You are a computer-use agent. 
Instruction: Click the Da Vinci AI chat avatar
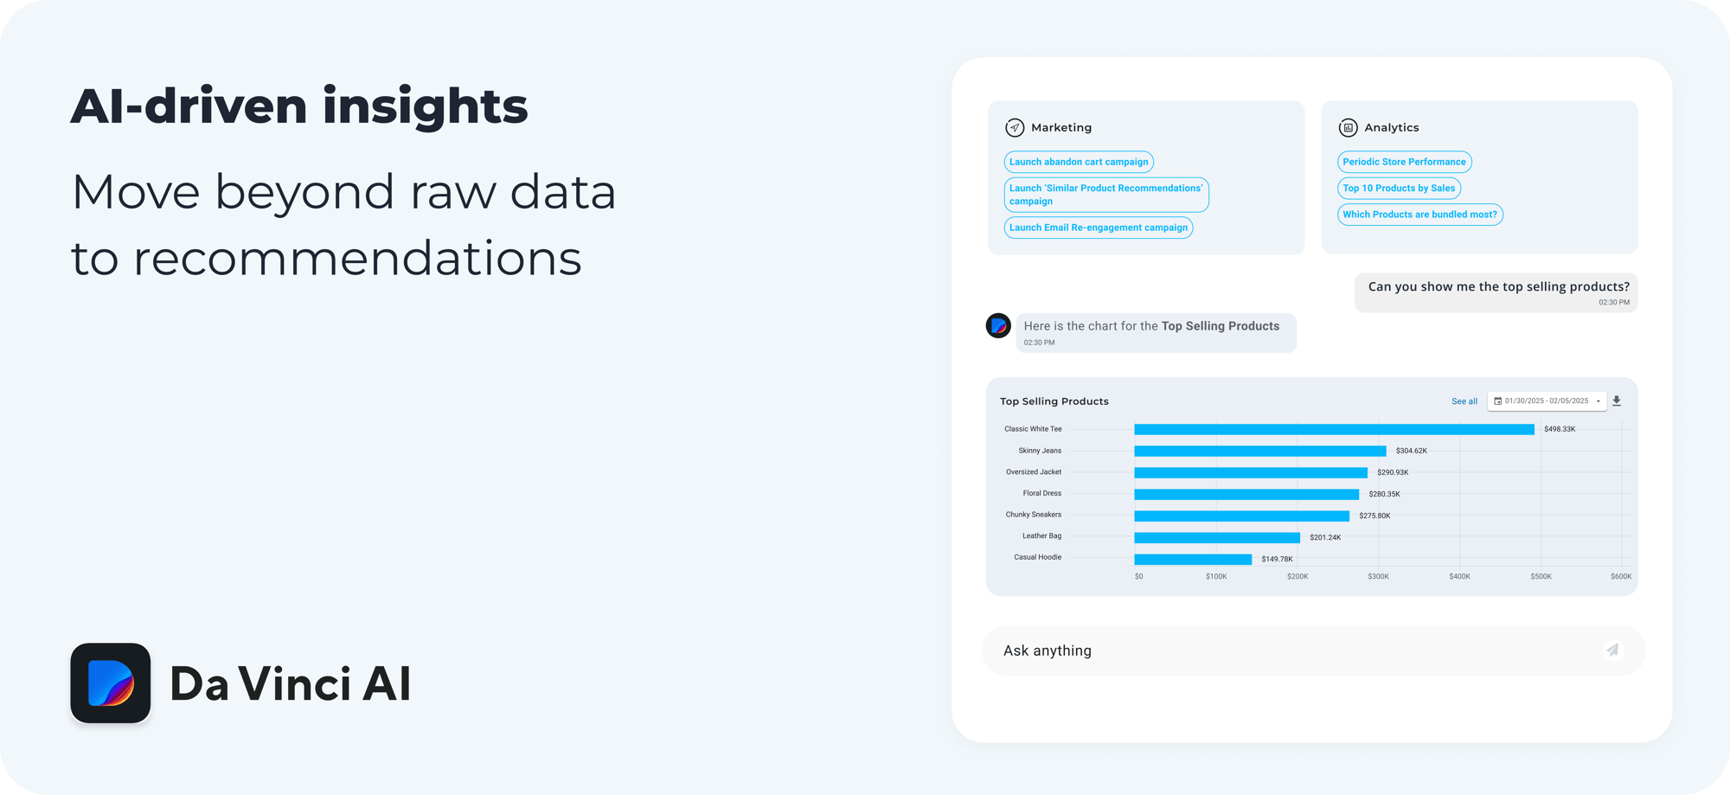point(998,326)
